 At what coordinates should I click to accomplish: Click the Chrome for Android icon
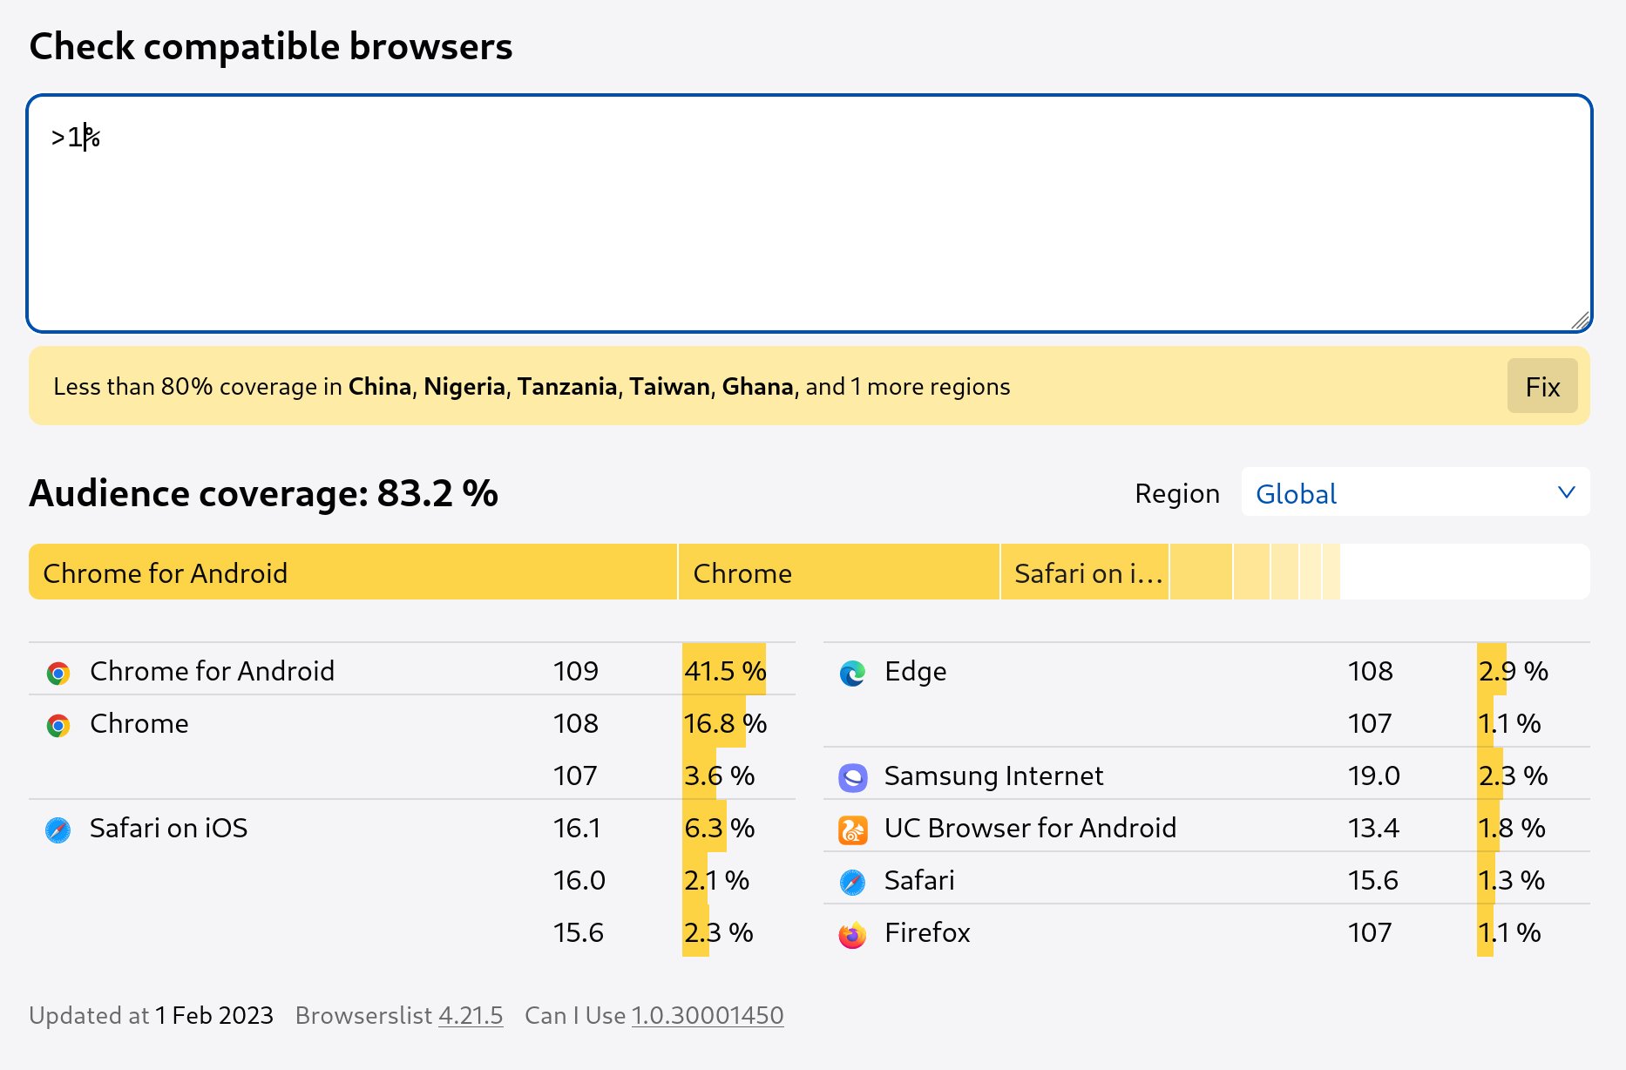click(x=58, y=673)
